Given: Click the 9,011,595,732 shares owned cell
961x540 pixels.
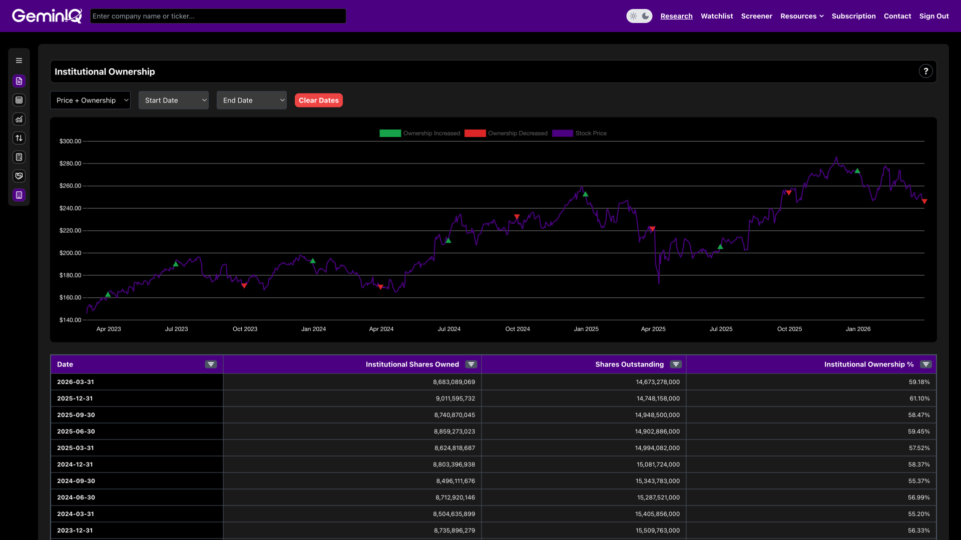Looking at the screenshot, I should click(352, 398).
